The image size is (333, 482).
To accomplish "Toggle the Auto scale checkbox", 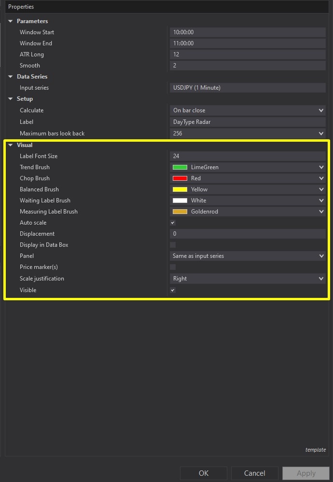I will coord(173,223).
